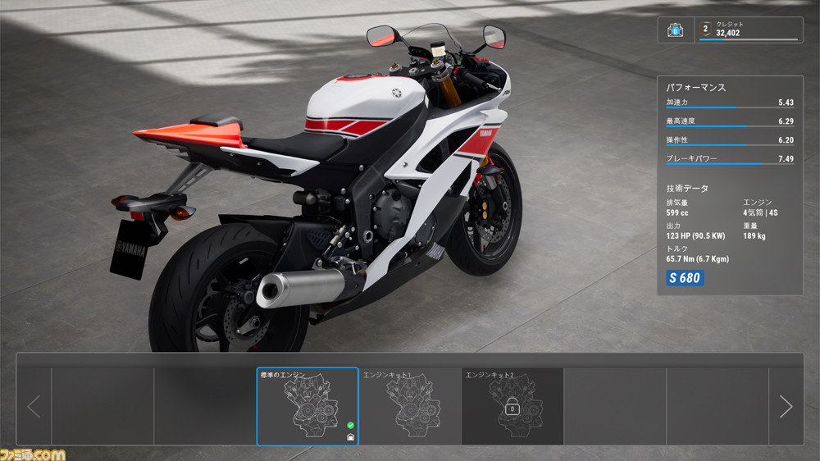
Task: Click the 4気筒 | 4S engine value
Action: tap(760, 213)
